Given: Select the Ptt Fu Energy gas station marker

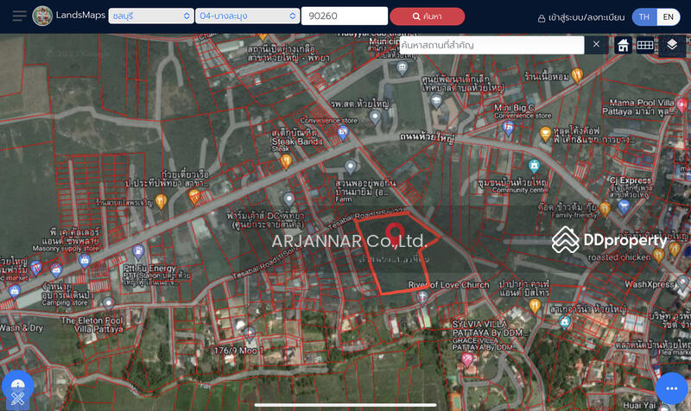Looking at the screenshot, I should (x=137, y=253).
